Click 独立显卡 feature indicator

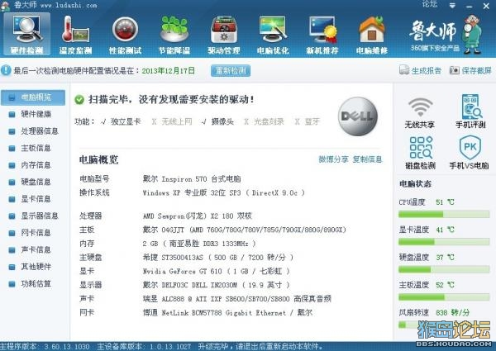(x=121, y=121)
